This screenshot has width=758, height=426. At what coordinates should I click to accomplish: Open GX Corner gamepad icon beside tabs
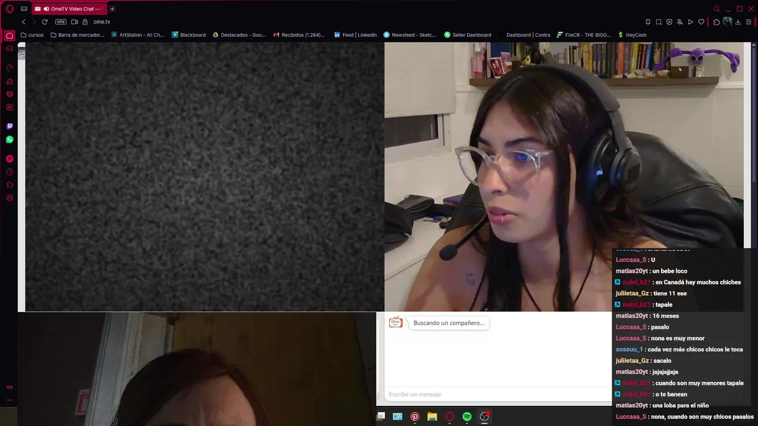pos(24,9)
